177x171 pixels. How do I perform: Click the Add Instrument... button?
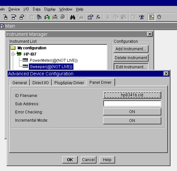click(131, 49)
